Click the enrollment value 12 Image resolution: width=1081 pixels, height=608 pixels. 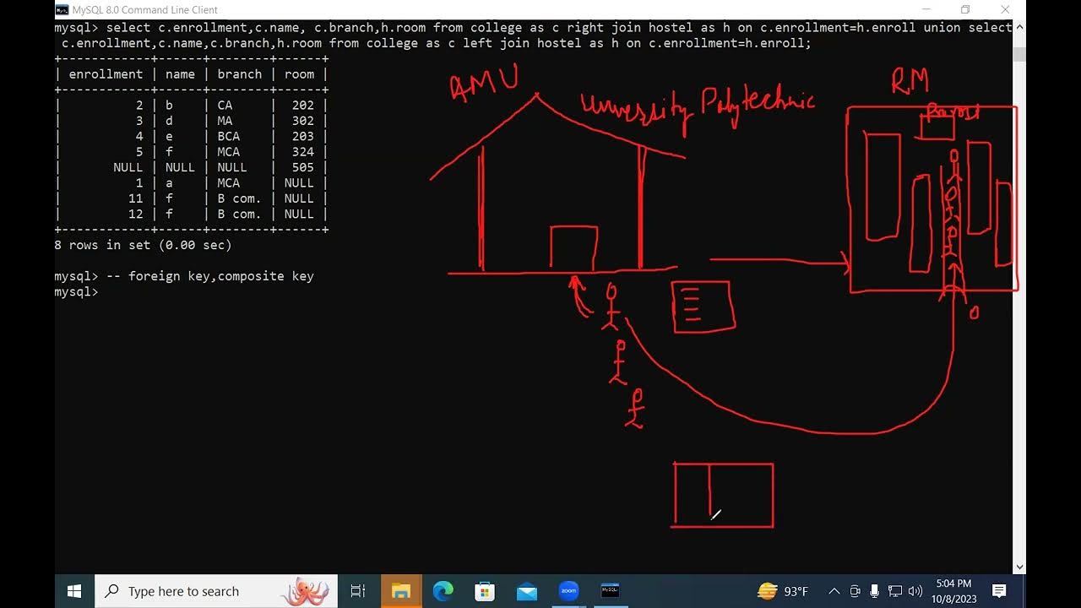click(136, 214)
